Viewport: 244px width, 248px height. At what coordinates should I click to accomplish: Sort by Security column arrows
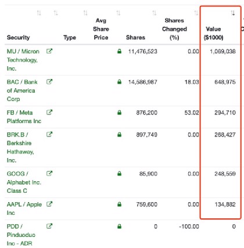39,13
